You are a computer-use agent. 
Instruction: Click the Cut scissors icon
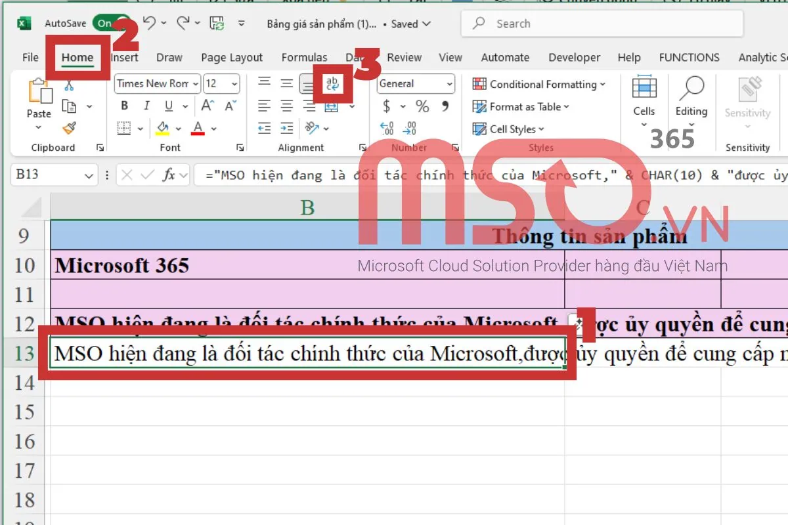tap(69, 85)
